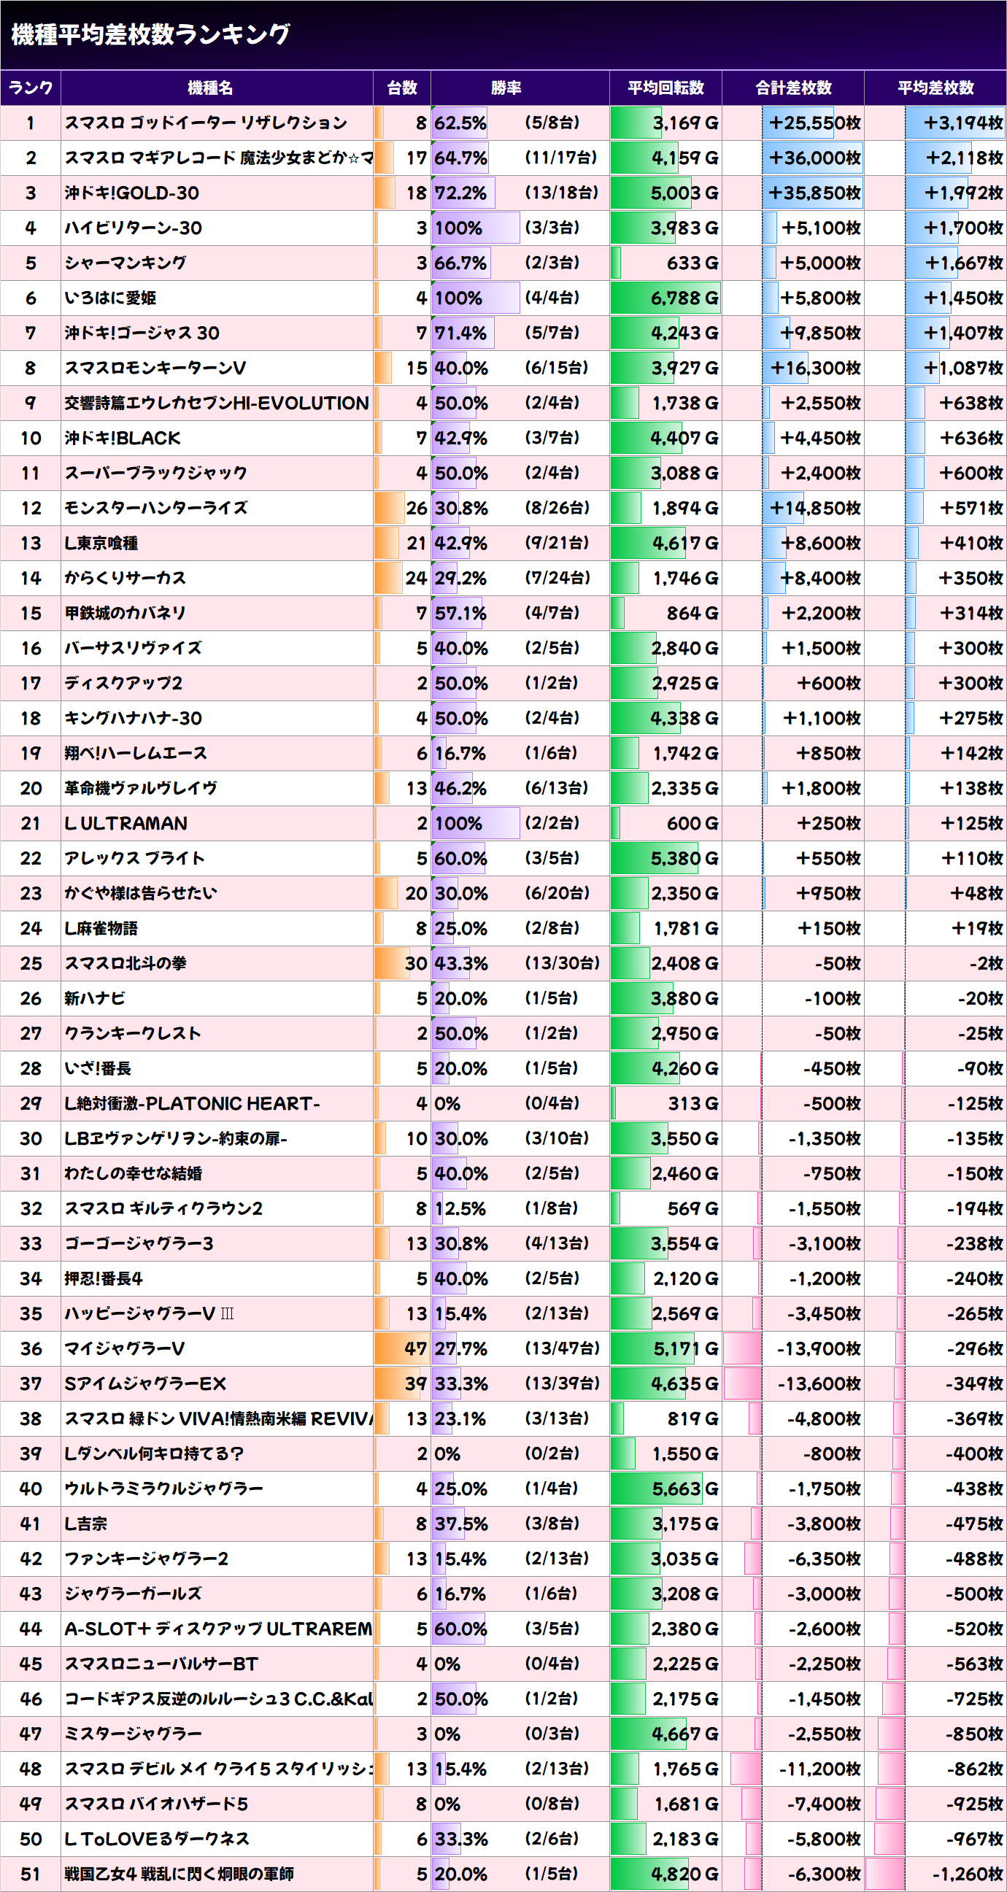Click the -1,260枚 average difference cell

(x=935, y=1874)
